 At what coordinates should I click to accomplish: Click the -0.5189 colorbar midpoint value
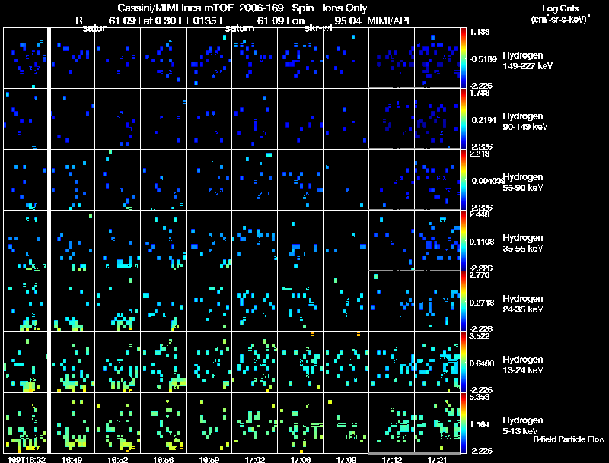click(483, 59)
